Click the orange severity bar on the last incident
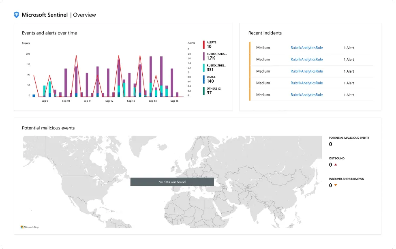 250,94
